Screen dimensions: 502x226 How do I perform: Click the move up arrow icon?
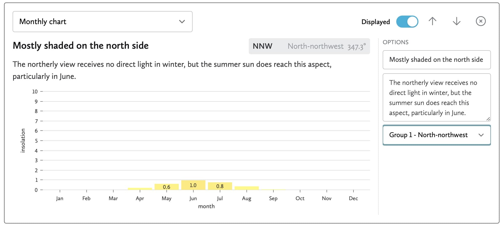pyautogui.click(x=432, y=21)
